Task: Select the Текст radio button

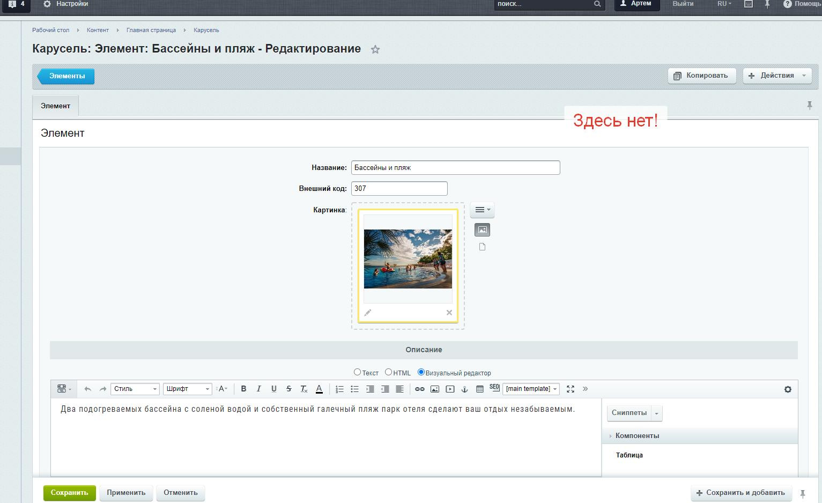Action: (357, 372)
